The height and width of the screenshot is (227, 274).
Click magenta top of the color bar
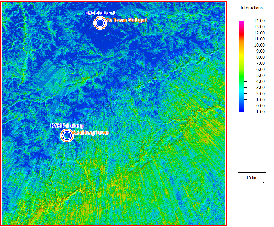(242, 22)
